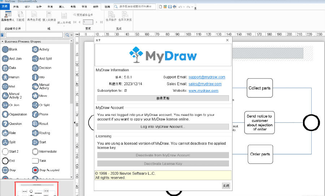Choose the Human shape icon
Screen dimensions: 325x196
[x=5, y=77]
